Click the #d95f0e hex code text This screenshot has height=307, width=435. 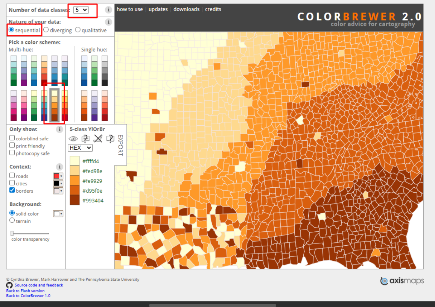pos(93,191)
